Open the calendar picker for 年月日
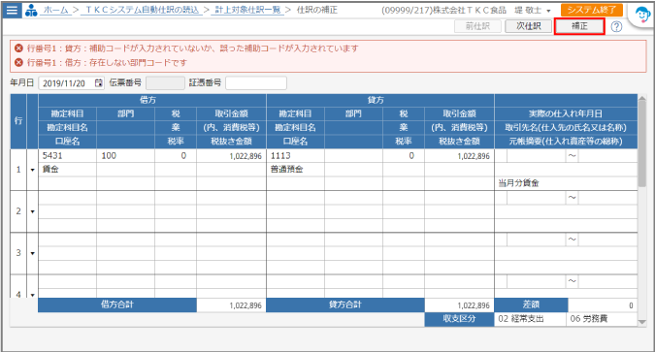 pos(98,83)
